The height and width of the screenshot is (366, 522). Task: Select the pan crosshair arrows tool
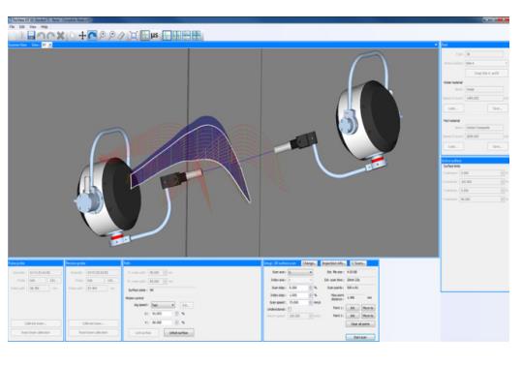(82, 35)
